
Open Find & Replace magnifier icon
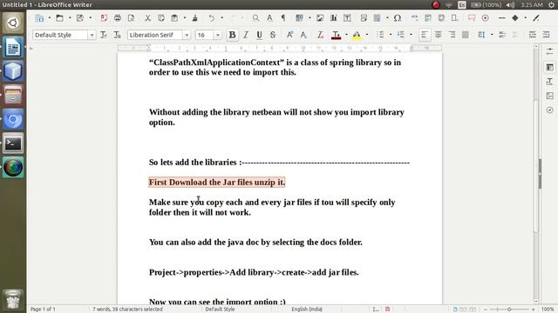click(255, 18)
